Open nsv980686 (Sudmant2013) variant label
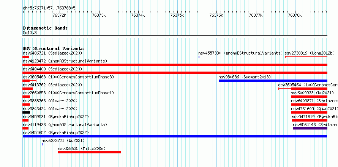Viewport: 338px width, 167px height. [245, 77]
